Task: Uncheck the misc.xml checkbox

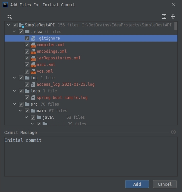Action: point(27,65)
